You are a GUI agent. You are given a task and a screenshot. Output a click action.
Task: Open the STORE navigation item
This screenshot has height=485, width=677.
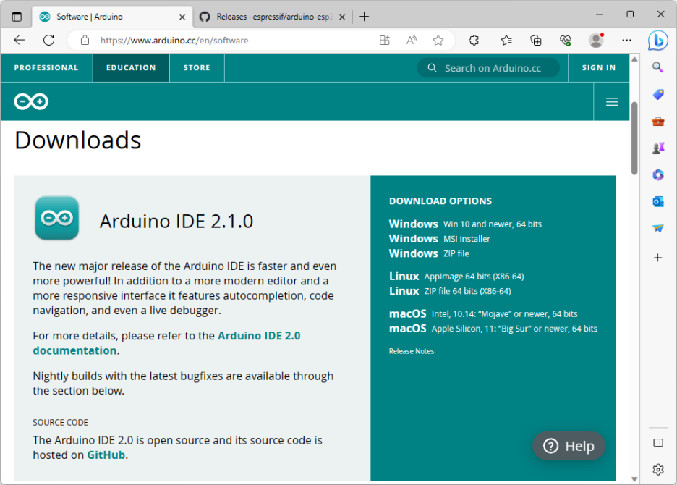pyautogui.click(x=197, y=68)
